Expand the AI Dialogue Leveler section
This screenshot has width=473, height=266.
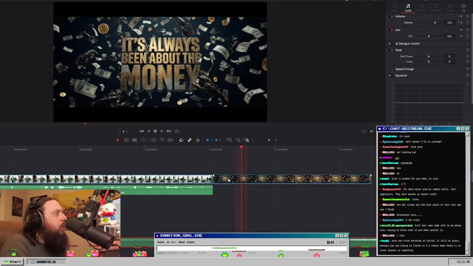[408, 44]
